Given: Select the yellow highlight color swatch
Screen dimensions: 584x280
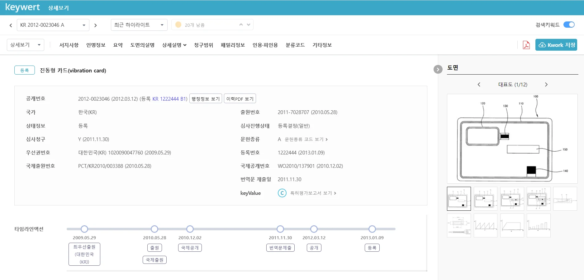Looking at the screenshot, I should (x=178, y=25).
